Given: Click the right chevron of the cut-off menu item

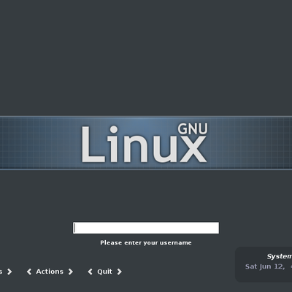Looking at the screenshot, I should click(x=9, y=272).
